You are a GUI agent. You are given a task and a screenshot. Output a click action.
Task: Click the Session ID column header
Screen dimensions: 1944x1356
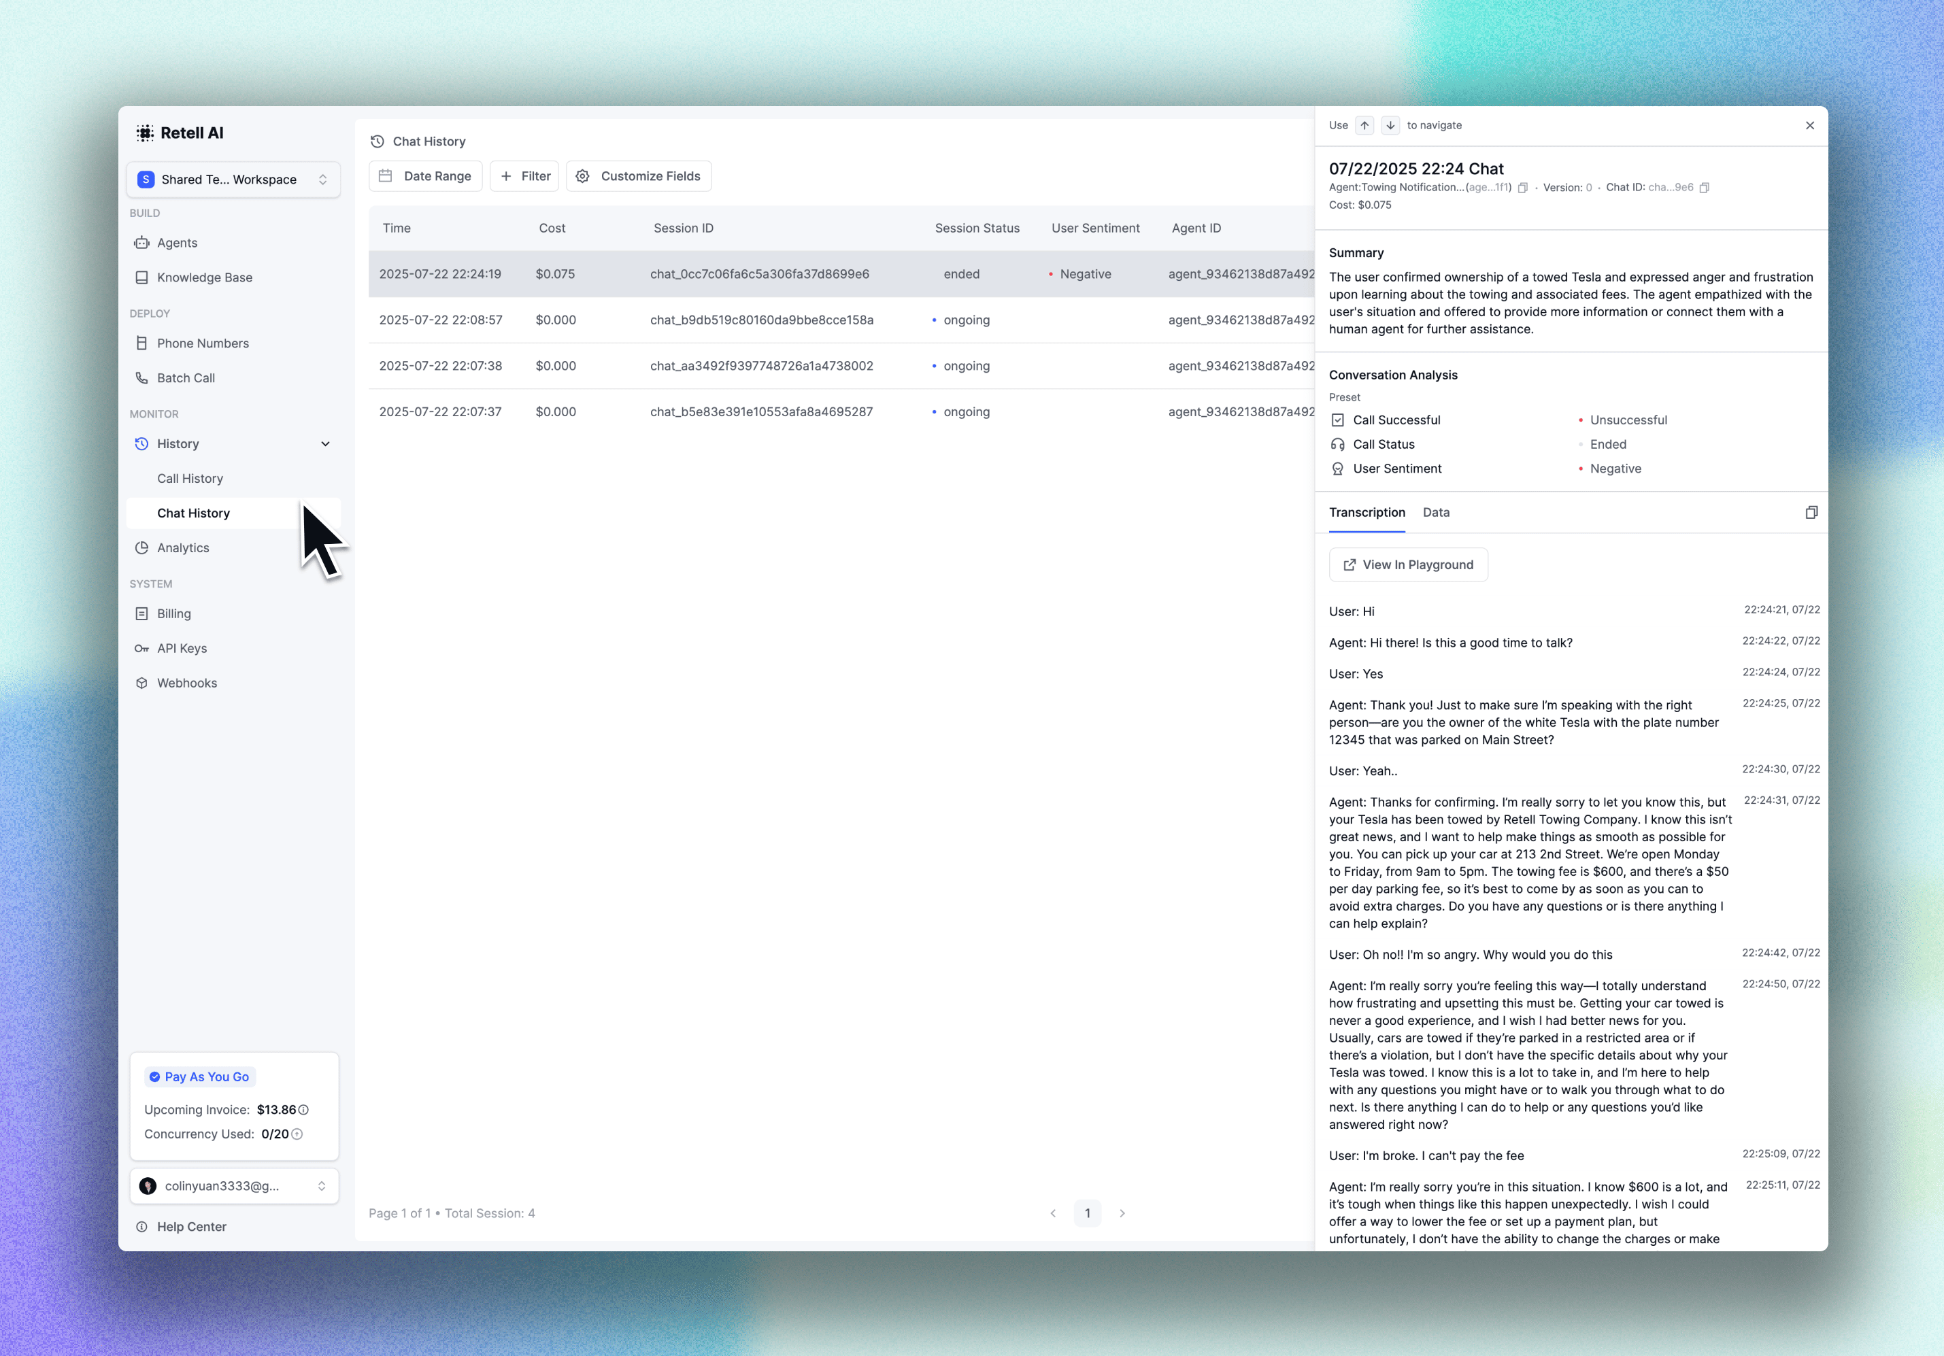click(x=684, y=228)
